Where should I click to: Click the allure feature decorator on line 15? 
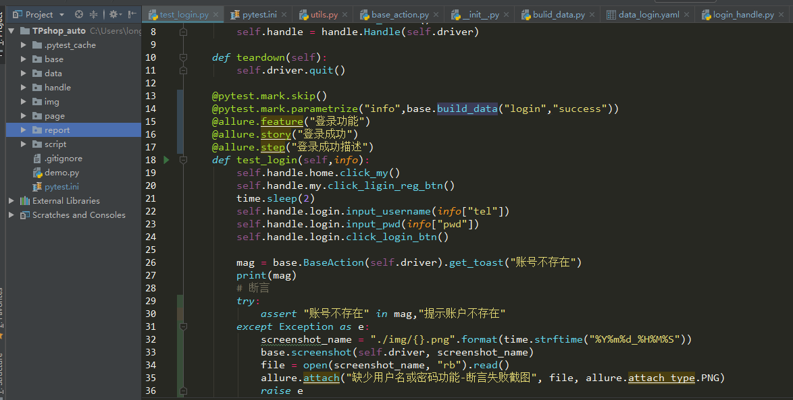tap(282, 121)
